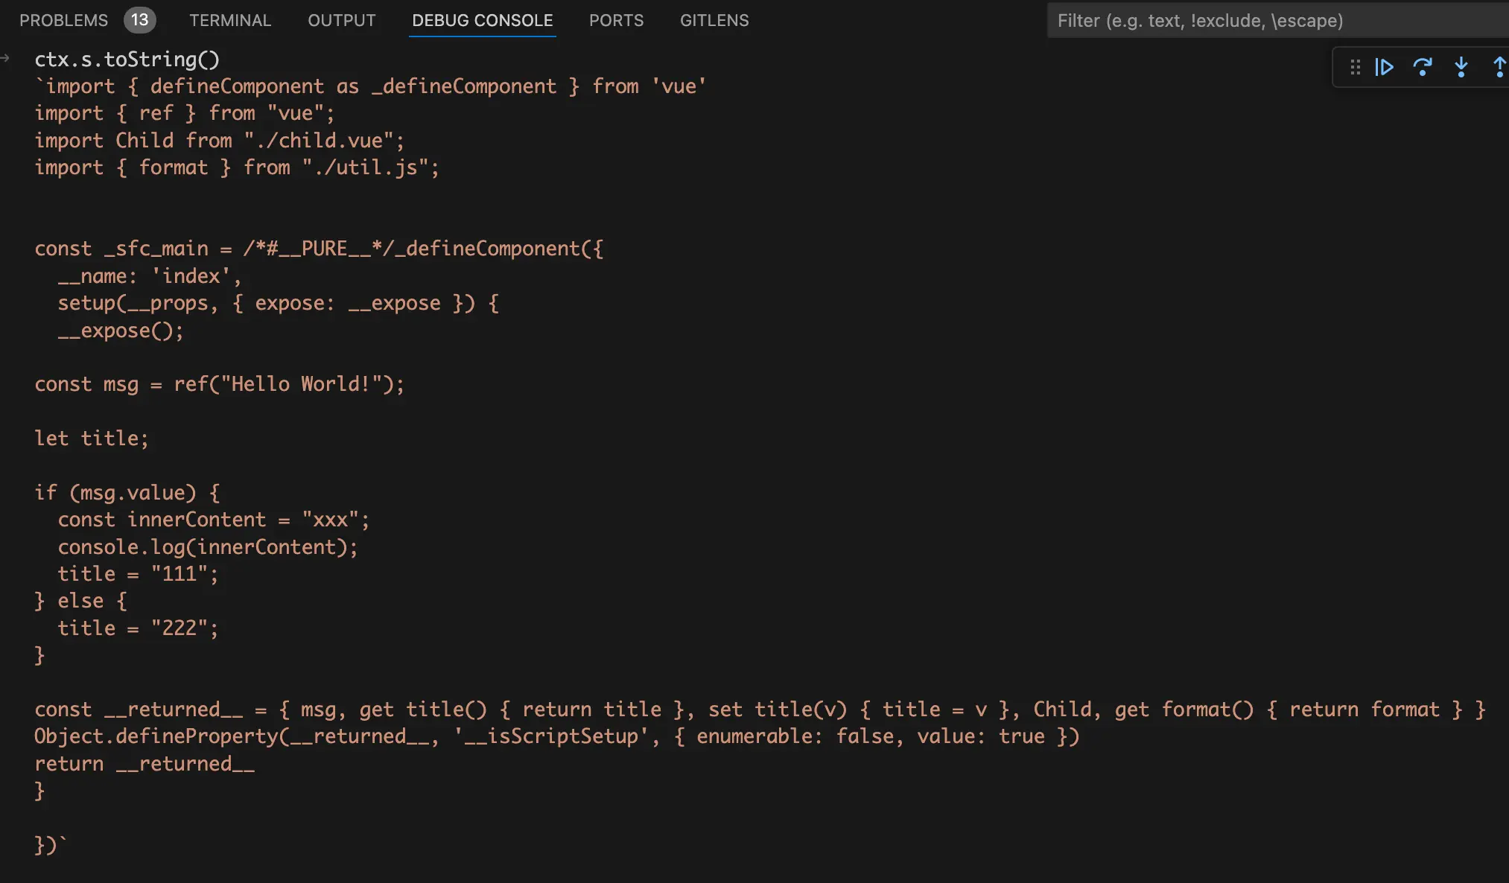Resume execution with the Continue button
The image size is (1509, 883).
(x=1385, y=67)
